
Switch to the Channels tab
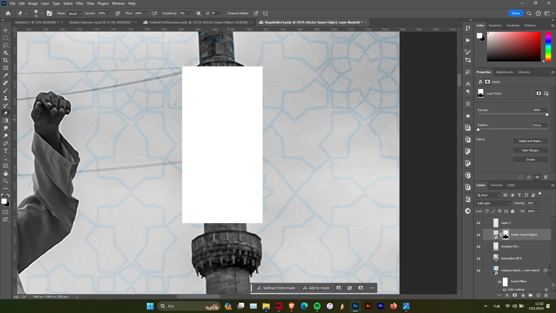tap(496, 185)
